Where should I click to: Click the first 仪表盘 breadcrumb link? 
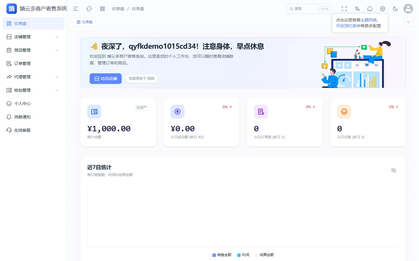118,9
